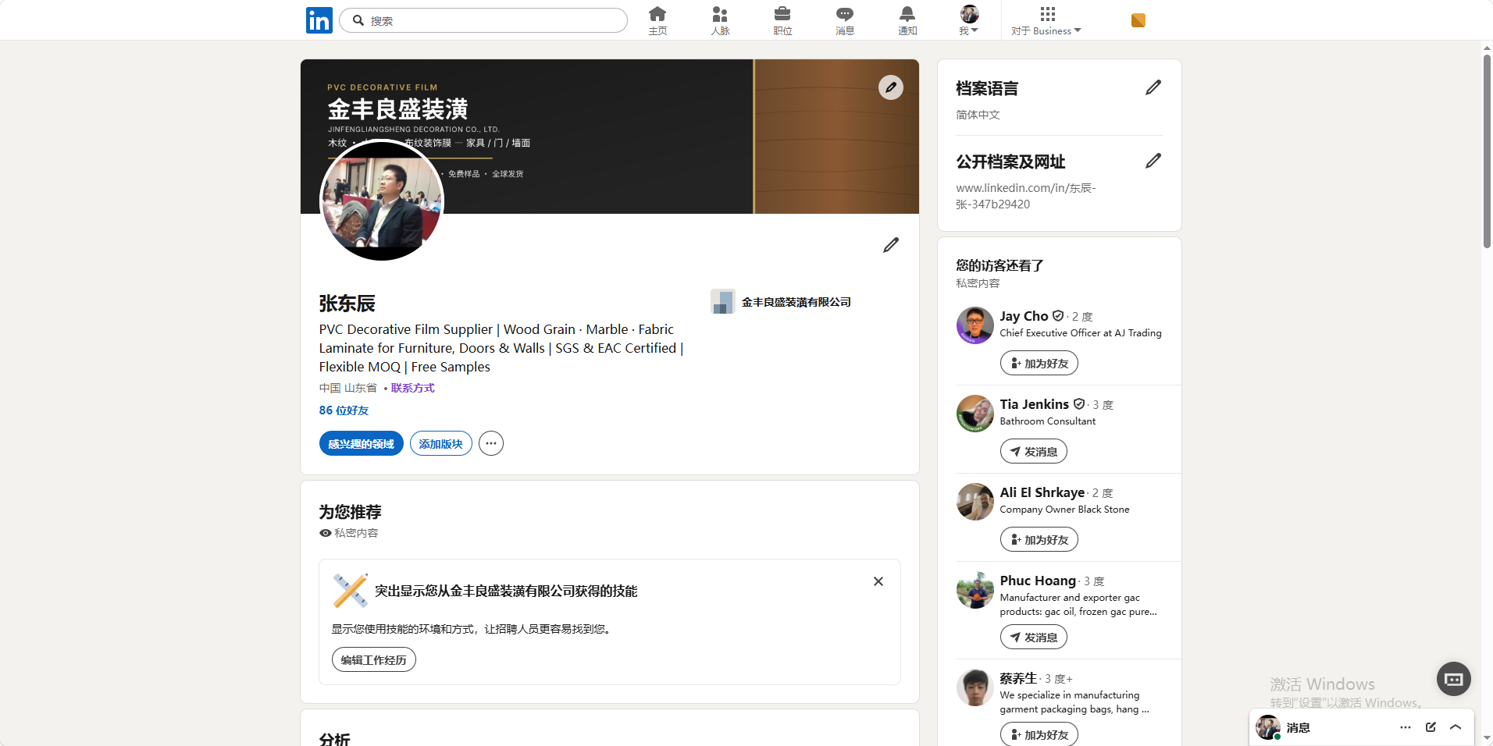This screenshot has height=746, width=1493.
Task: Send a message to Tia Jenkins
Action: (x=1034, y=452)
